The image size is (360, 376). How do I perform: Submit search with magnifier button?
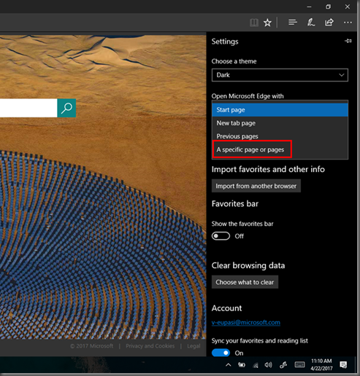(66, 108)
